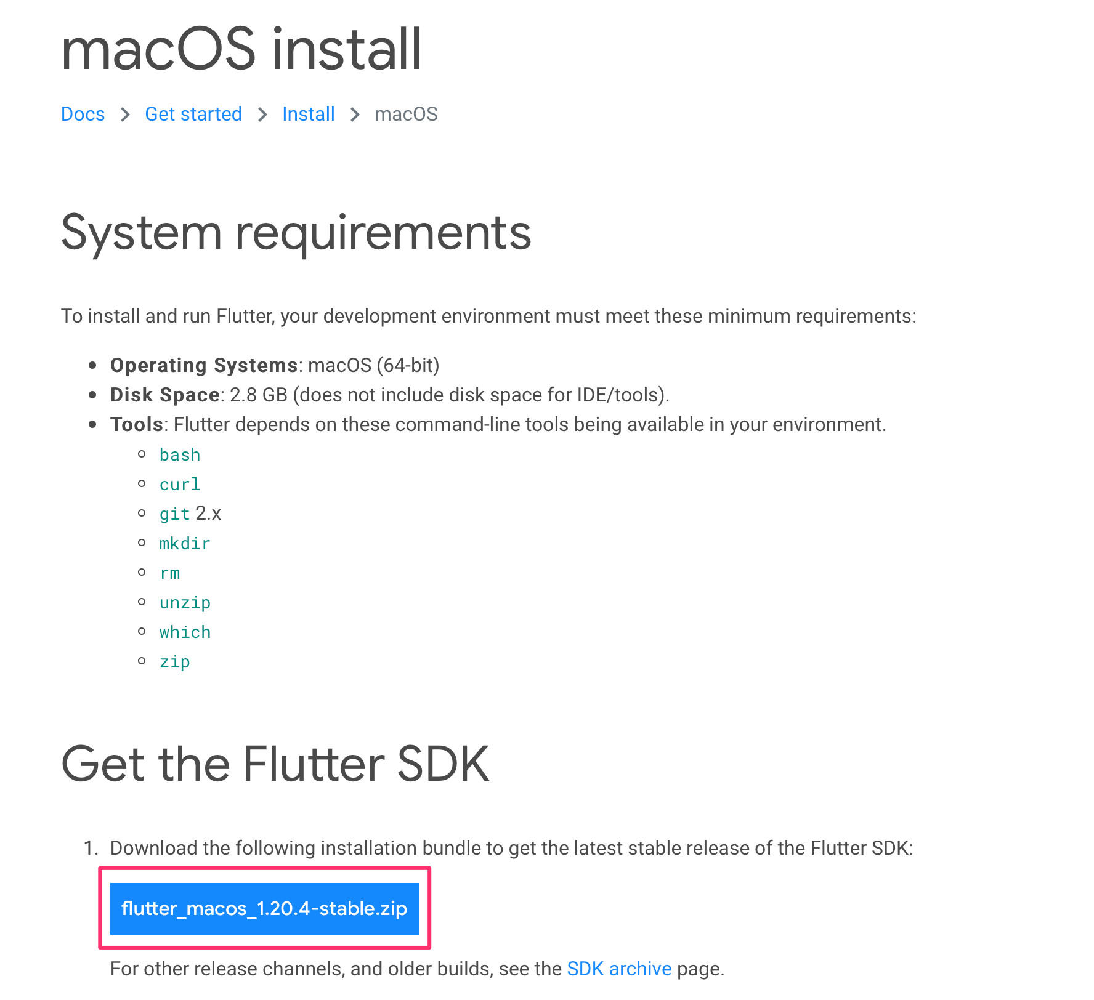Download flutter_macos_1.20.4-stable.zip
This screenshot has width=1094, height=1000.
264,908
